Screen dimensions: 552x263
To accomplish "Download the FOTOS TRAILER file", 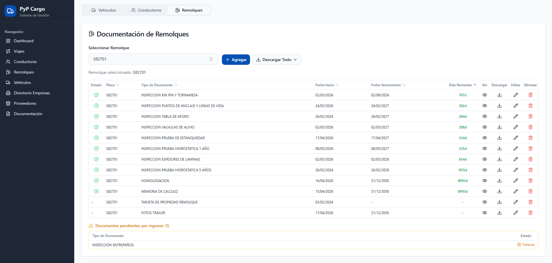I will click(x=499, y=213).
